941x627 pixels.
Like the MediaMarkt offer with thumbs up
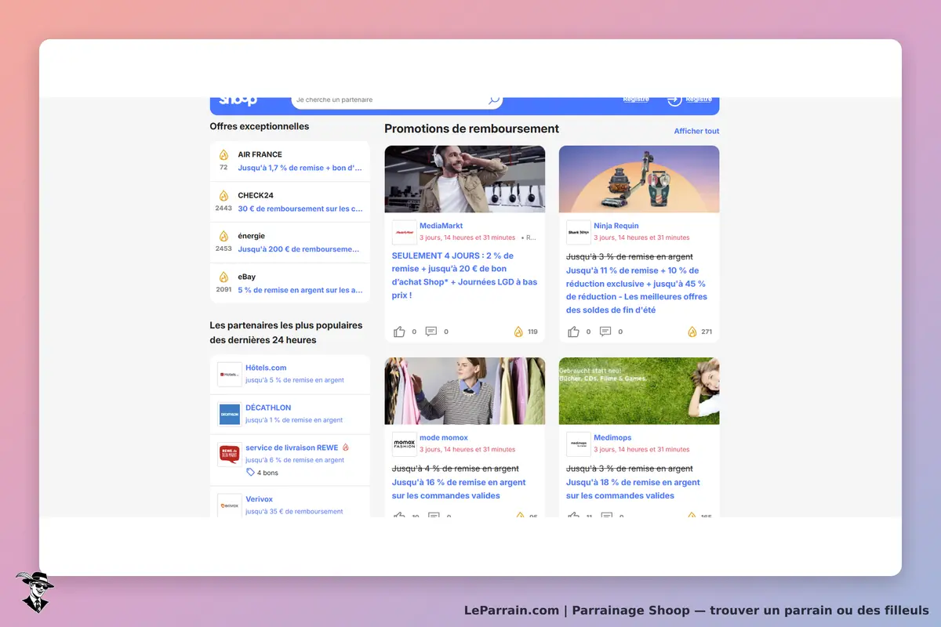[x=399, y=332]
